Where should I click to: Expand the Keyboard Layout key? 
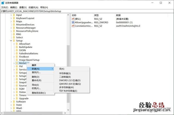[x=11, y=18]
